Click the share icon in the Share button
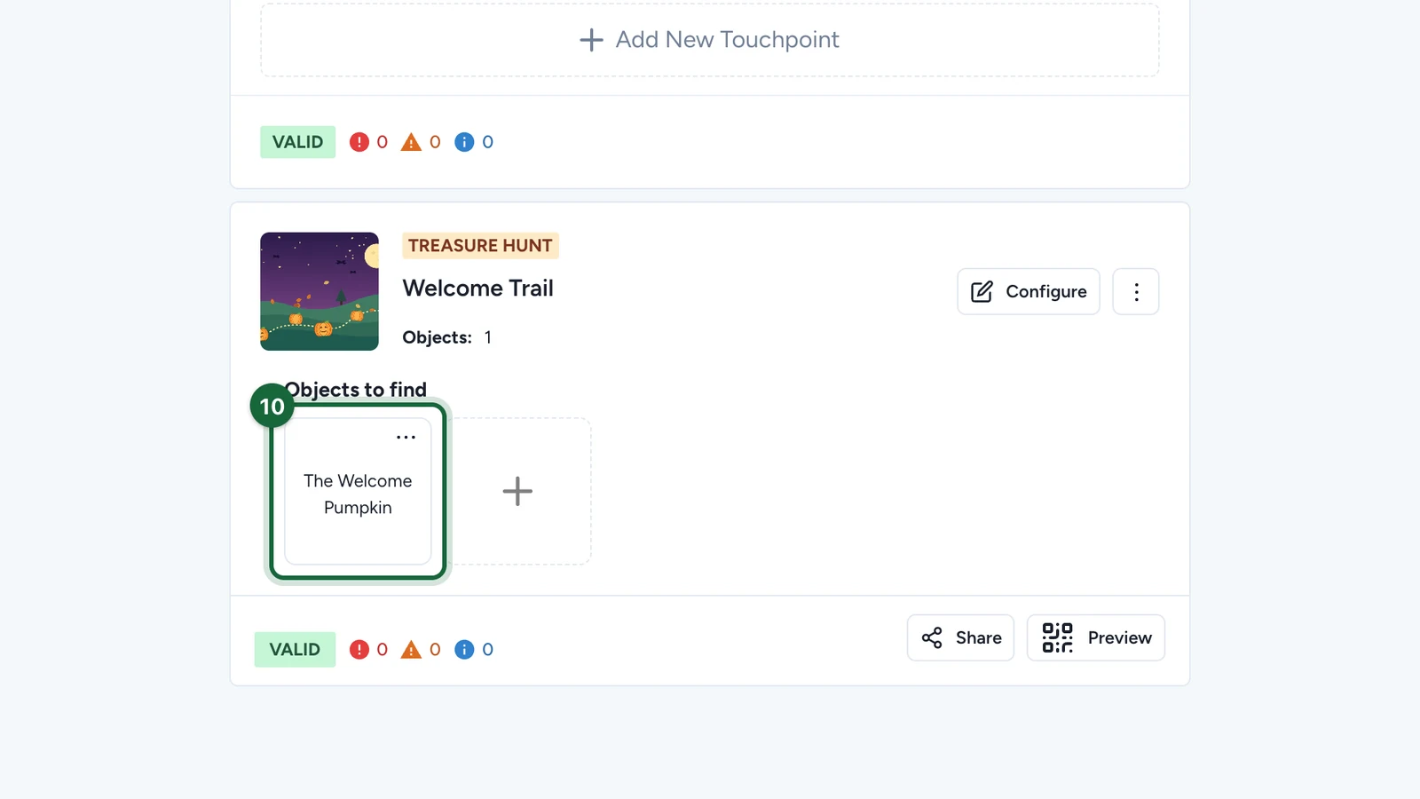1420x799 pixels. pos(932,637)
